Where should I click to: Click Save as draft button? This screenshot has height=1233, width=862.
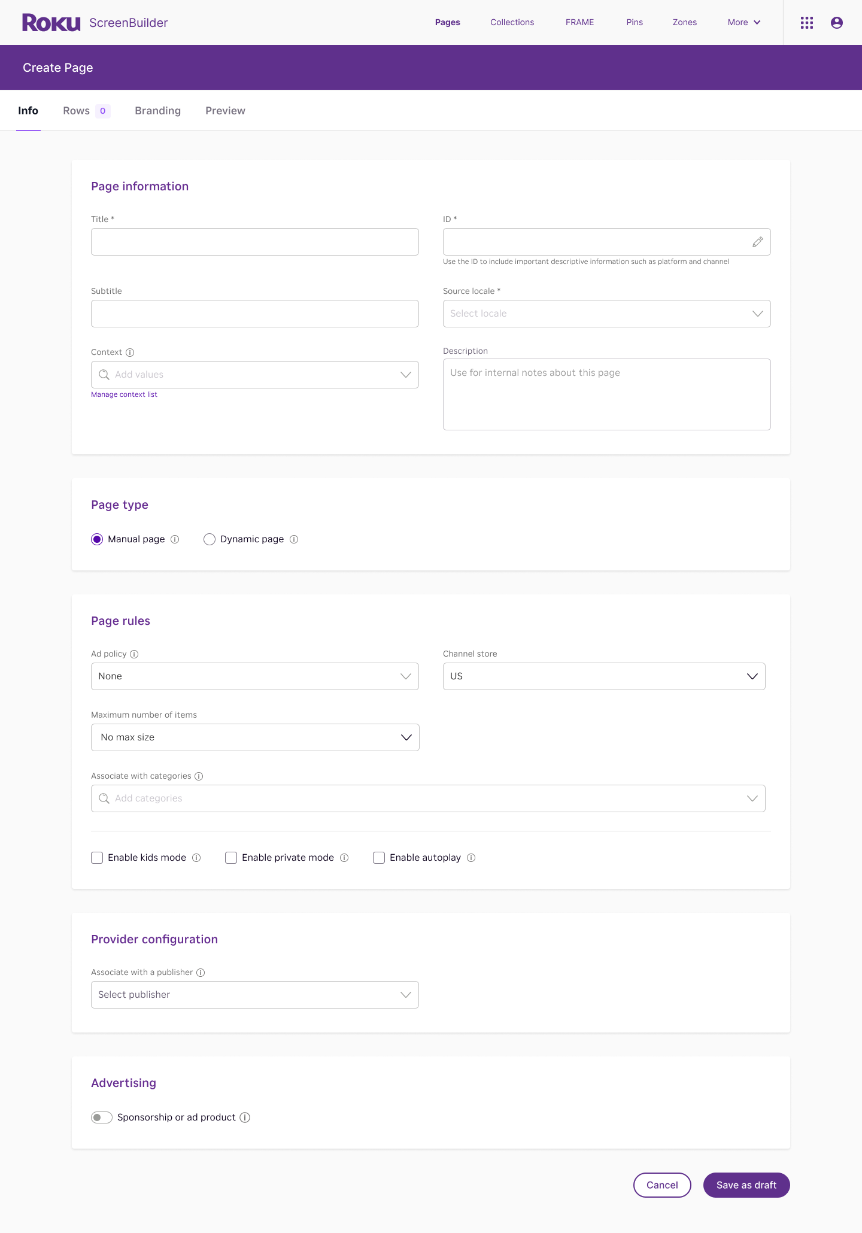point(746,1185)
